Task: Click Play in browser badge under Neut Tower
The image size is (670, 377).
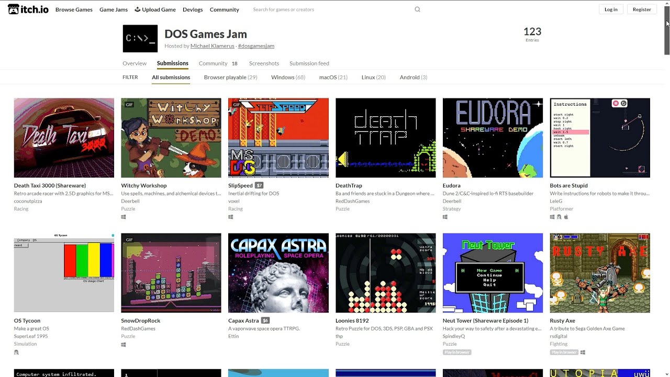Action: coord(457,352)
